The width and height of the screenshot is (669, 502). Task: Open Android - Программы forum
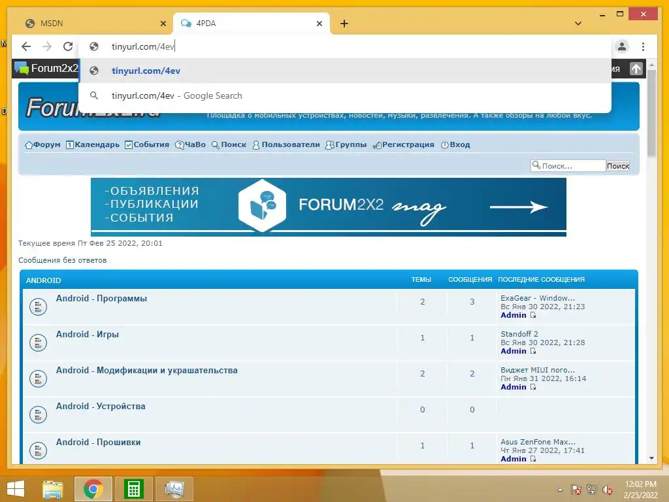pyautogui.click(x=101, y=298)
